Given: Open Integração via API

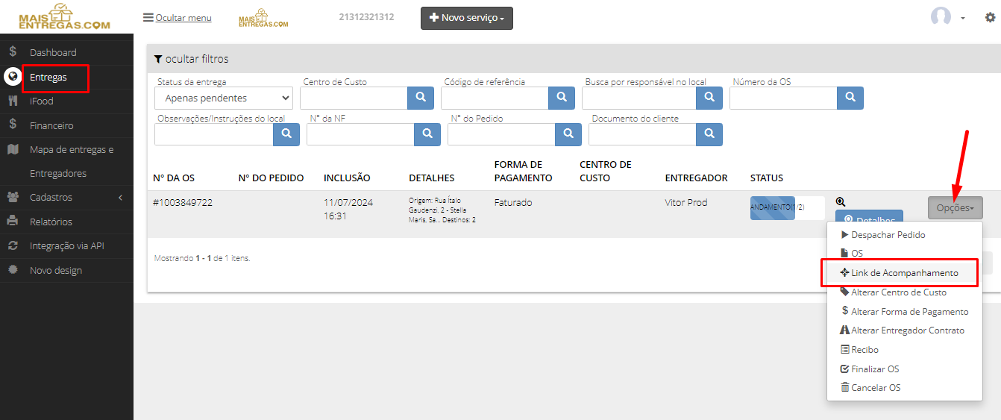Looking at the screenshot, I should pyautogui.click(x=66, y=245).
